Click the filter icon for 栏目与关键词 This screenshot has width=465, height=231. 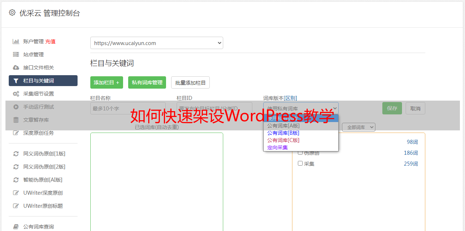coord(16,81)
